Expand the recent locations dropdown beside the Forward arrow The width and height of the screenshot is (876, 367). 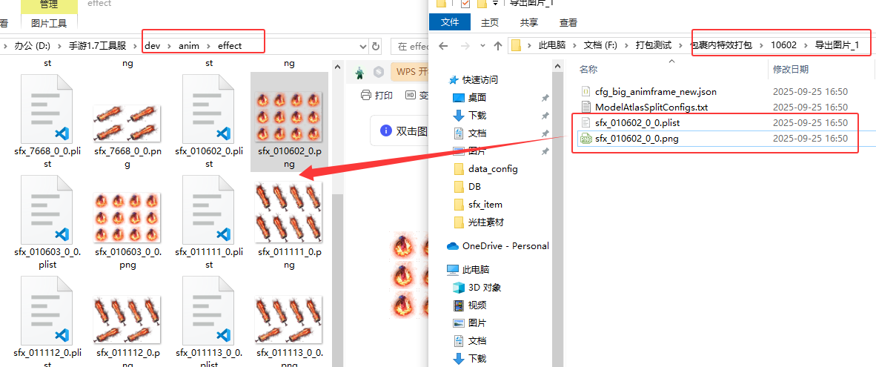tap(481, 46)
